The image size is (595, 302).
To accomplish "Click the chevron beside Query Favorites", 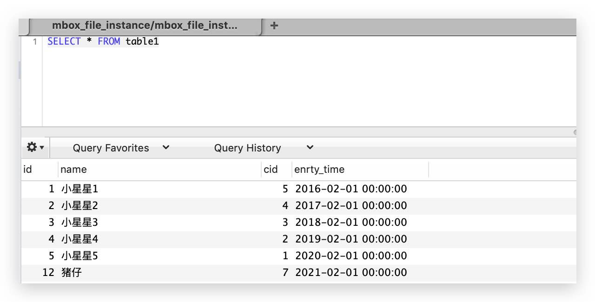I will click(166, 148).
